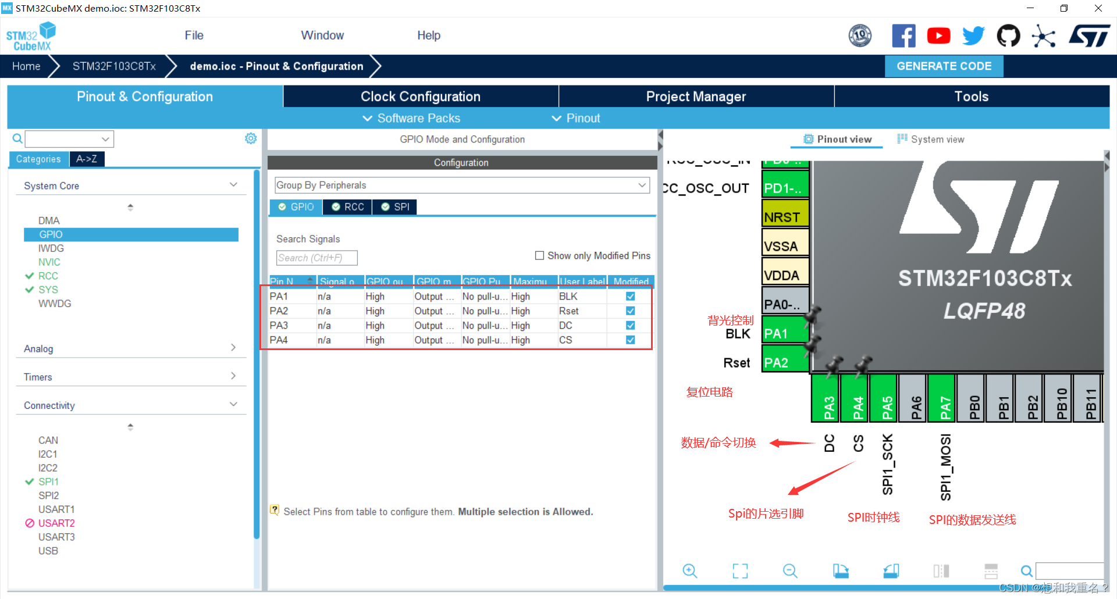Click the help icon beside Select Pins hint
Viewport: 1117px width, 599px height.
point(275,510)
